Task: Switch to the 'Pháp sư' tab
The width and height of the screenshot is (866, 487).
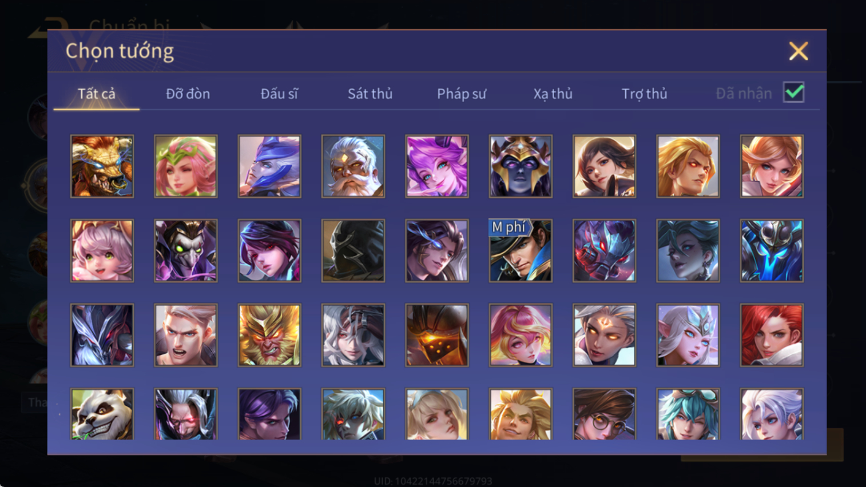Action: [462, 94]
